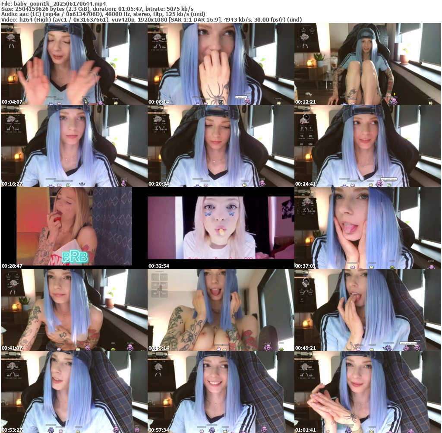Screen dimensions: 442x433
Task: Select the last thumbnail at 01:01:41
Action: pos(367,392)
